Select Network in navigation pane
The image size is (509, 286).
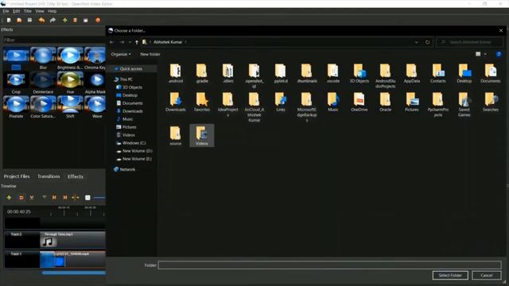[x=127, y=169]
